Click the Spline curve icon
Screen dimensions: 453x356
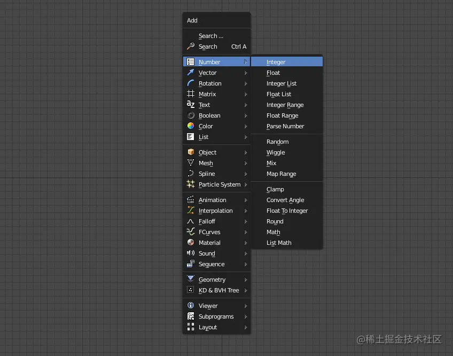[190, 173]
